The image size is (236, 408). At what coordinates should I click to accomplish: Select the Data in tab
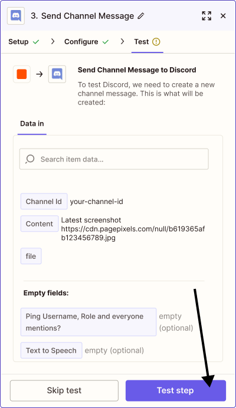pos(32,124)
